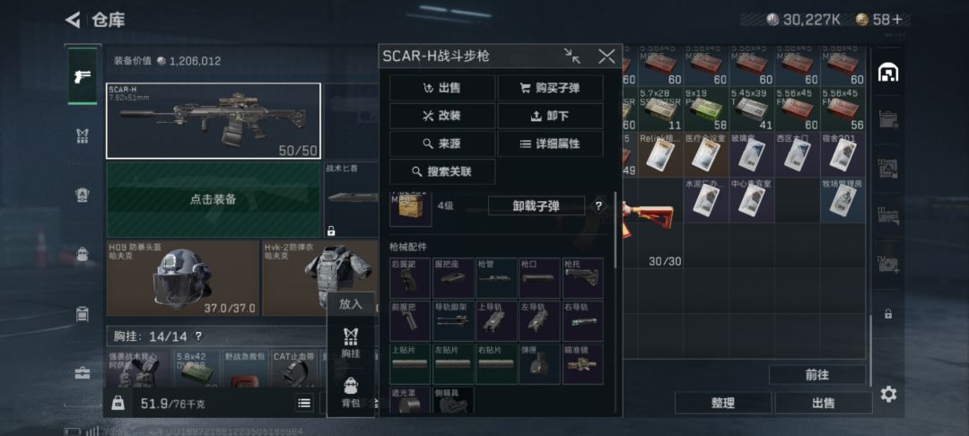Image resolution: width=969 pixels, height=436 pixels.
Task: Open 改装 weapon modification
Action: click(x=441, y=116)
